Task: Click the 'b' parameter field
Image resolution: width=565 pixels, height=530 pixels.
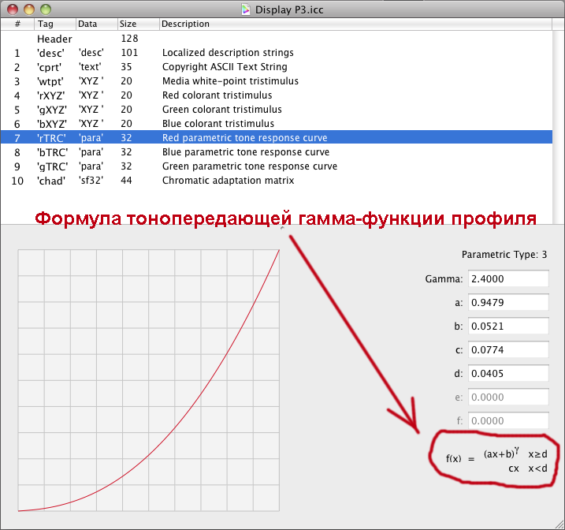Action: (x=508, y=327)
